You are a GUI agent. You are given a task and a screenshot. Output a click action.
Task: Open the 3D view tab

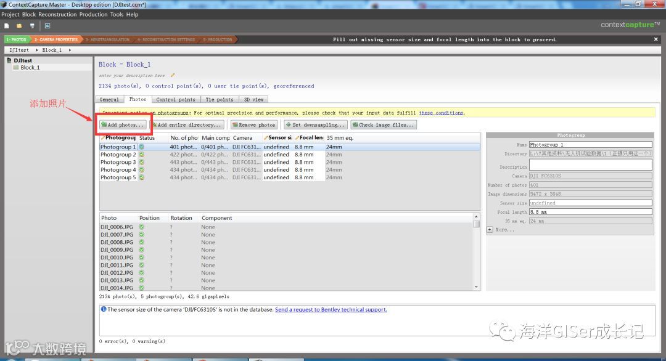click(x=253, y=99)
